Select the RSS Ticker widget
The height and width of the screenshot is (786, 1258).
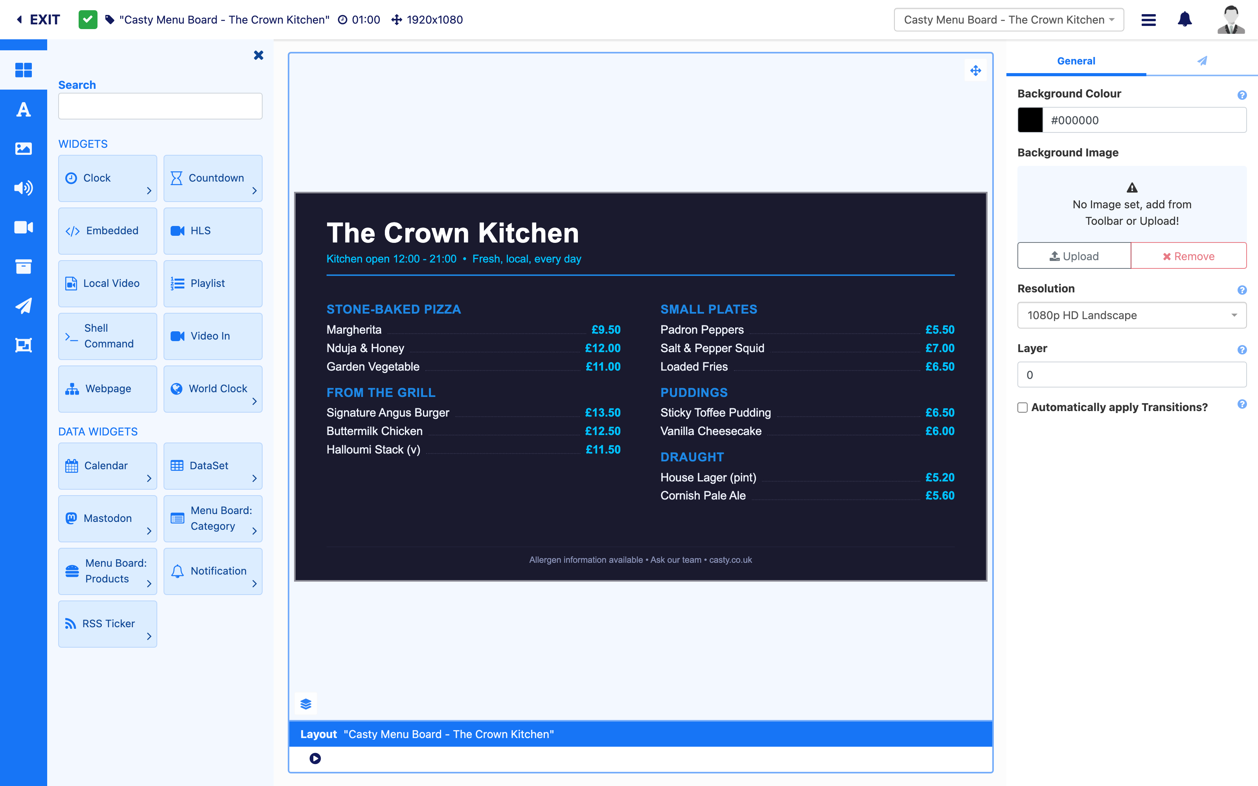(x=108, y=624)
